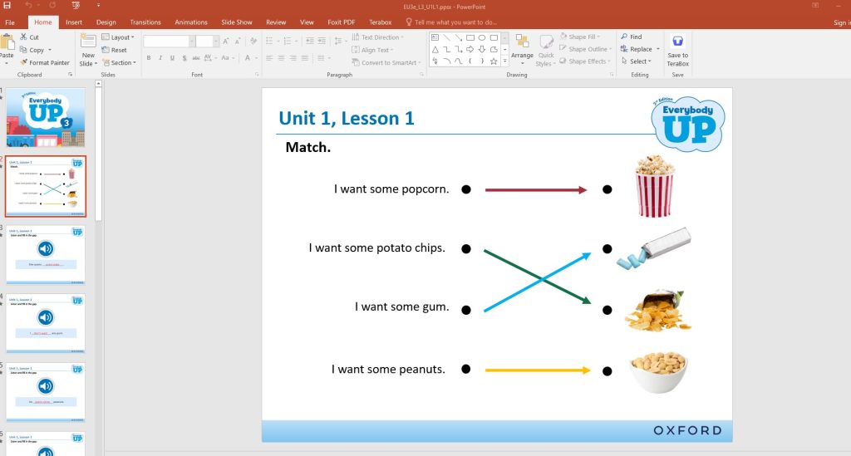This screenshot has height=456, width=851.
Task: Increase list indent level icon
Action: tap(322, 42)
